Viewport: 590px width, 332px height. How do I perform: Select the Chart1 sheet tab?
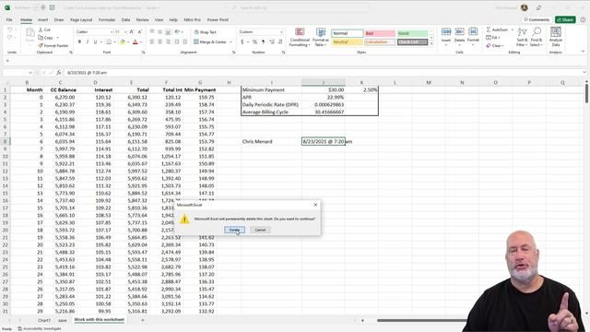[x=44, y=320]
